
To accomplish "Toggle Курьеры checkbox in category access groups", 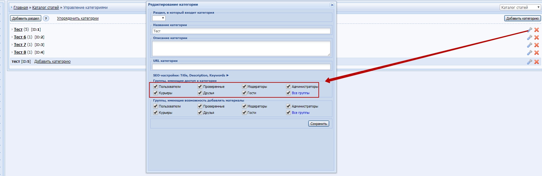I will [x=155, y=93].
